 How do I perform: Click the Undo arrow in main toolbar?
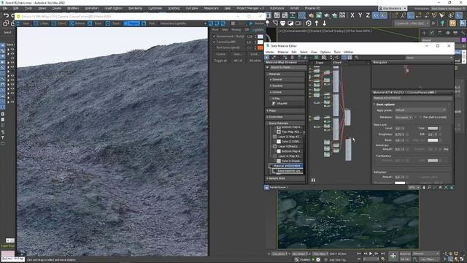pos(6,15)
